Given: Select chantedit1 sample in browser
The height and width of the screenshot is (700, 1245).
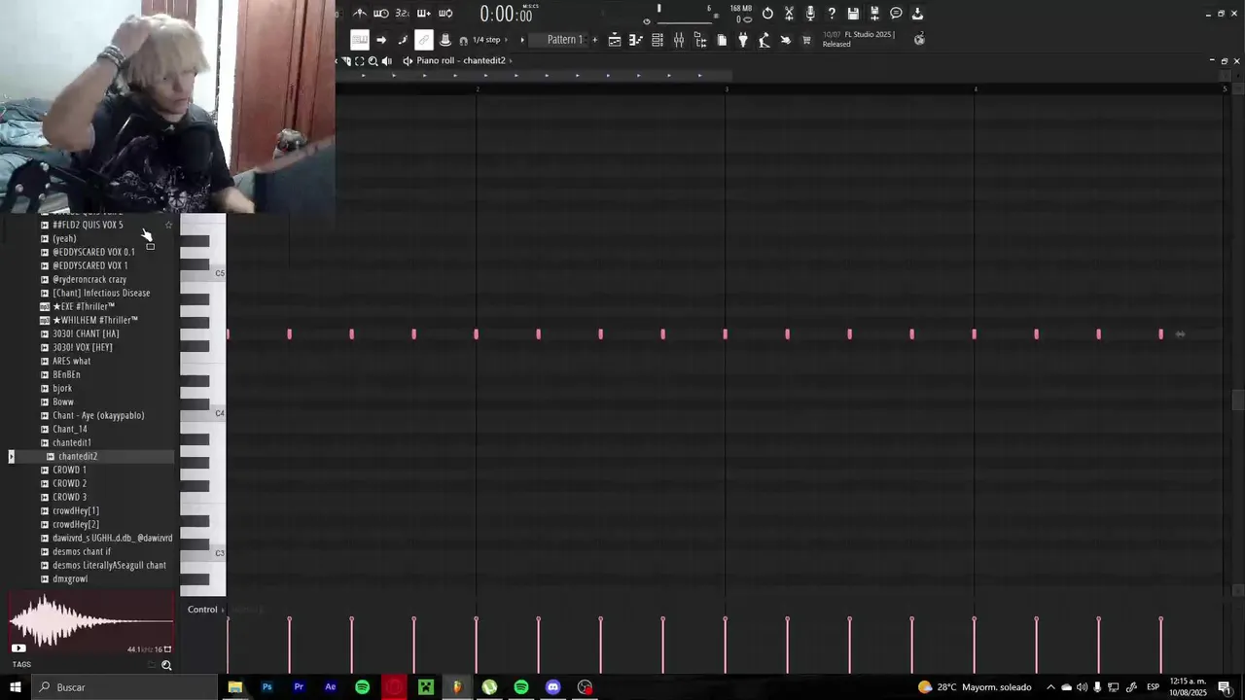Looking at the screenshot, I should [72, 442].
